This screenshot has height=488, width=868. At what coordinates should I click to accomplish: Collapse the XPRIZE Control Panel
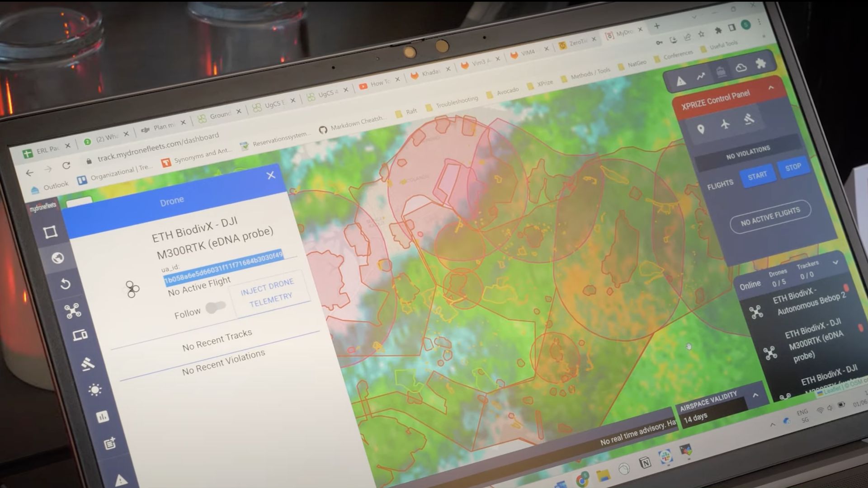click(x=771, y=87)
